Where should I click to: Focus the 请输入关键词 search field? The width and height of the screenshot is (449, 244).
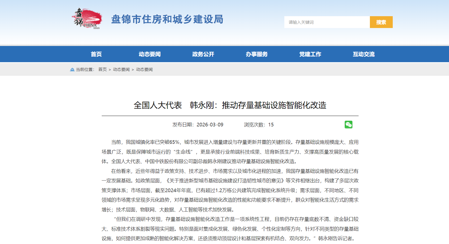(327, 22)
